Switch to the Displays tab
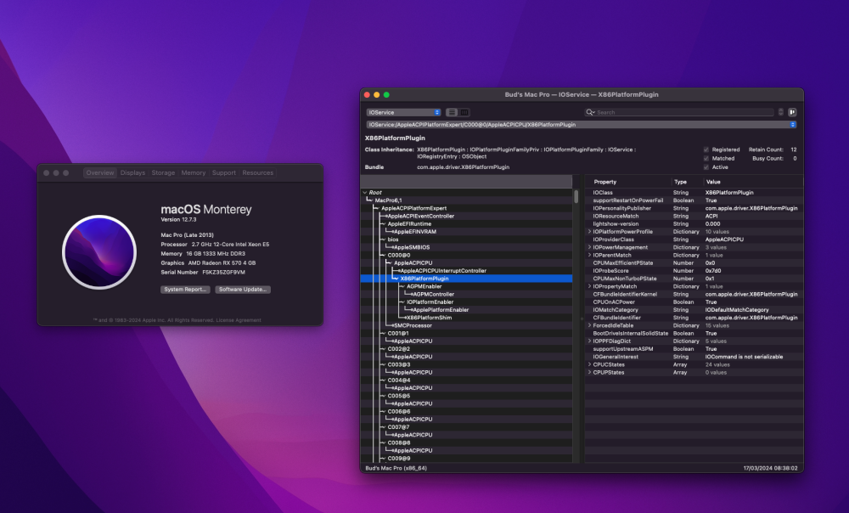This screenshot has width=849, height=513. tap(132, 172)
